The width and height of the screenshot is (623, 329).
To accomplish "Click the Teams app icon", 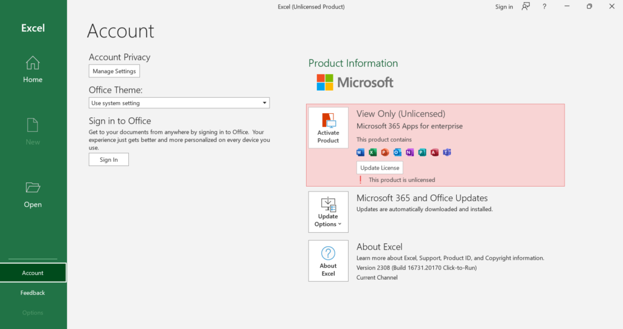I will click(447, 152).
